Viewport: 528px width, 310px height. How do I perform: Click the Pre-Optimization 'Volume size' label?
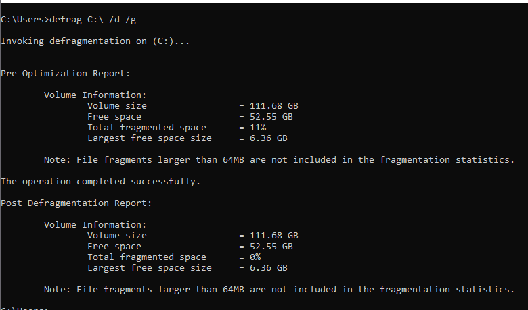[x=116, y=106]
